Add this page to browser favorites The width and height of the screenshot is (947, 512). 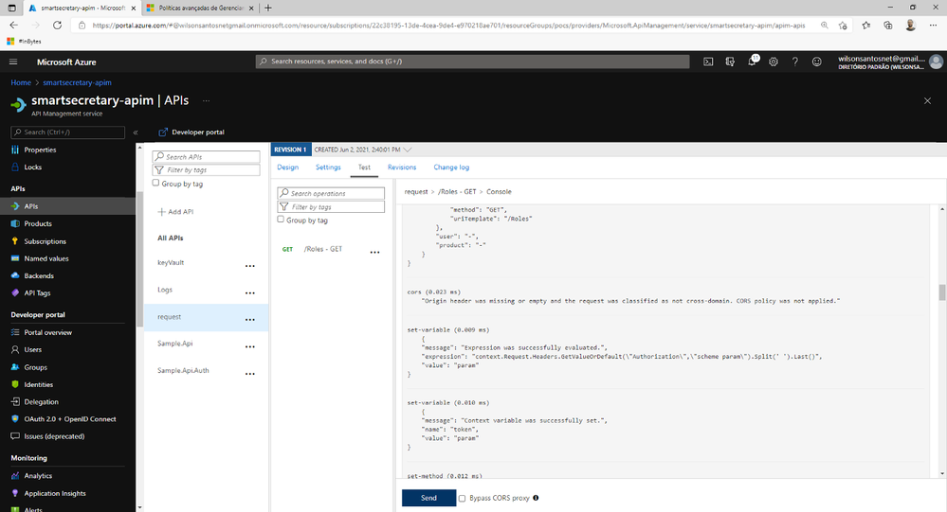tap(843, 26)
